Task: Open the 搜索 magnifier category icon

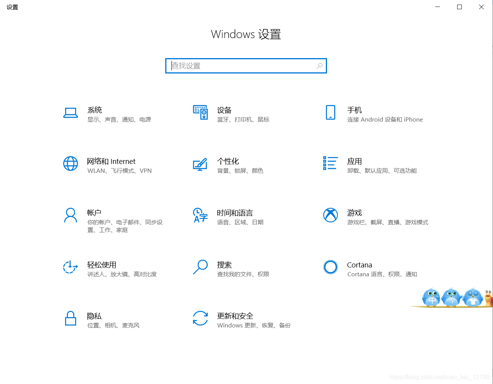Action: [200, 267]
